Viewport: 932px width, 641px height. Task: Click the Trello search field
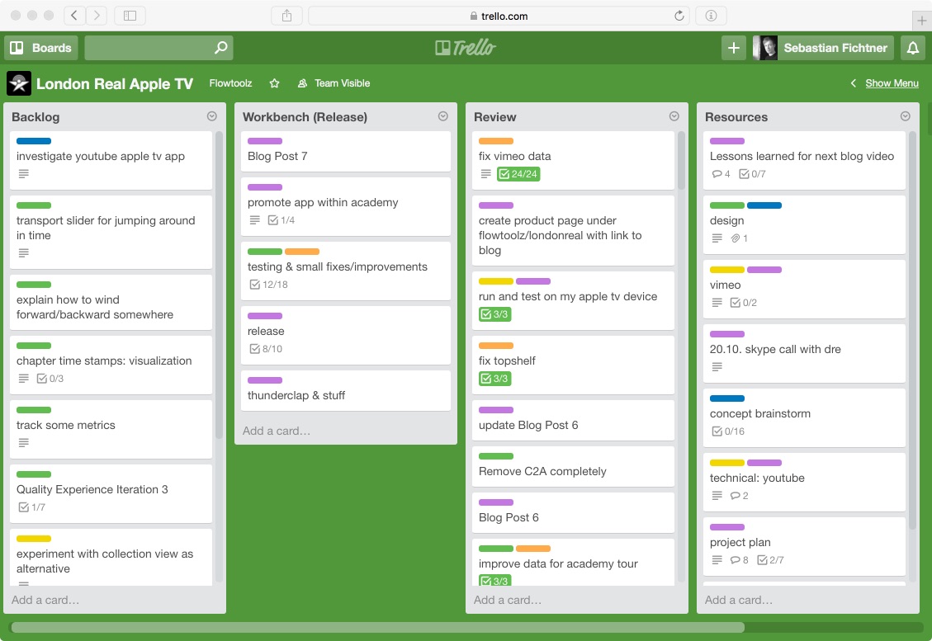coord(158,48)
